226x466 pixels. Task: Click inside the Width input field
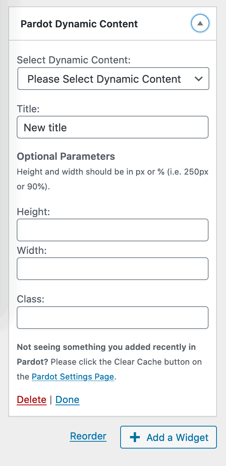click(113, 269)
